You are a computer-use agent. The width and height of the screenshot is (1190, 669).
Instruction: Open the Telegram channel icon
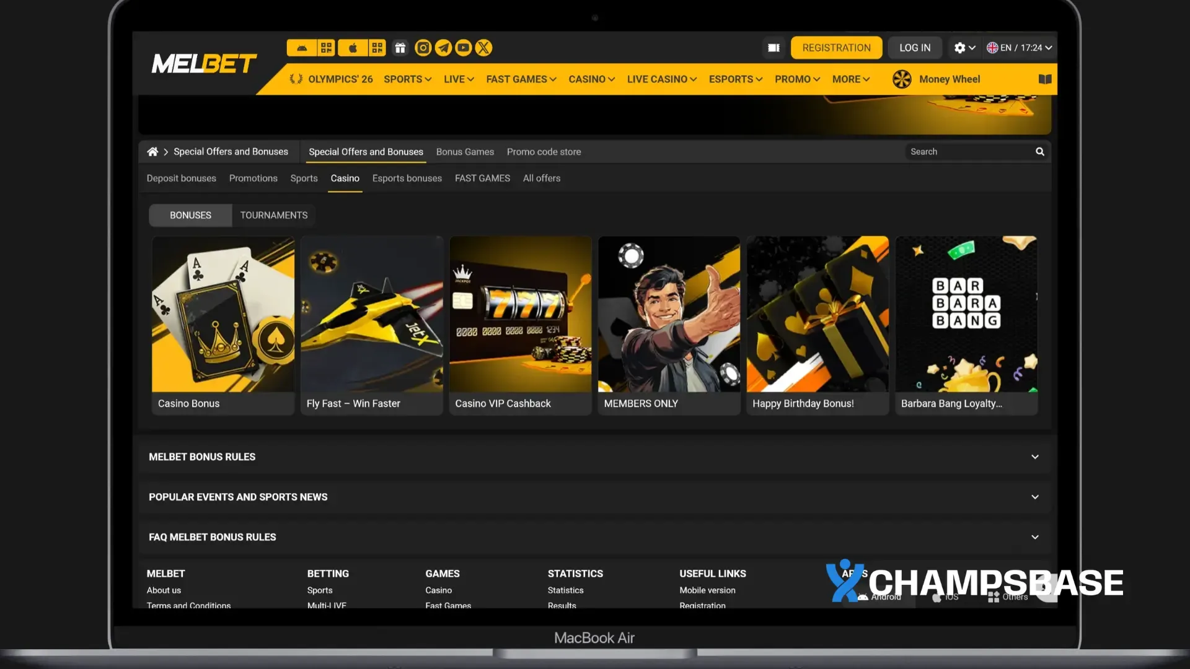pyautogui.click(x=443, y=48)
